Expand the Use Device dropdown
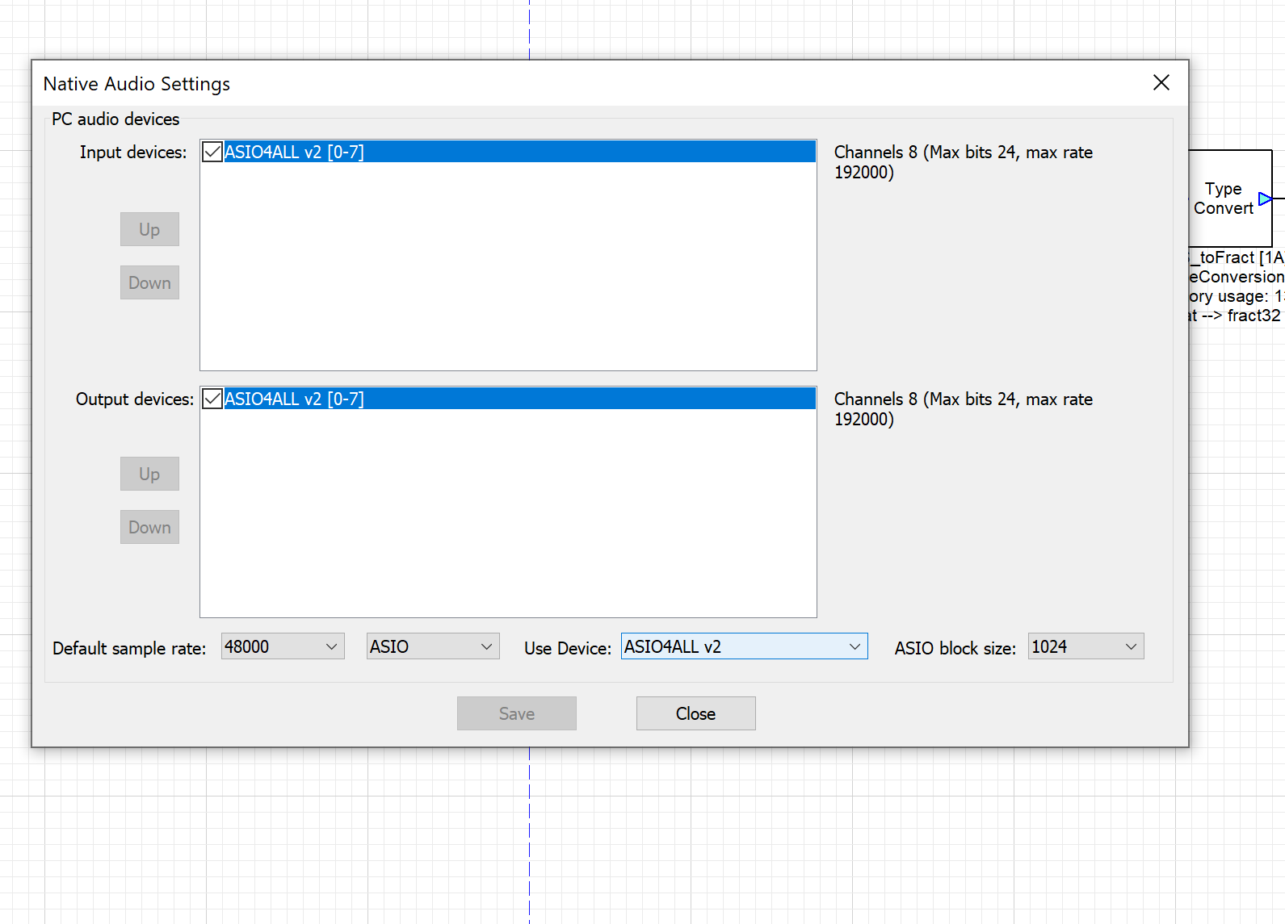The image size is (1285, 924). (x=743, y=646)
